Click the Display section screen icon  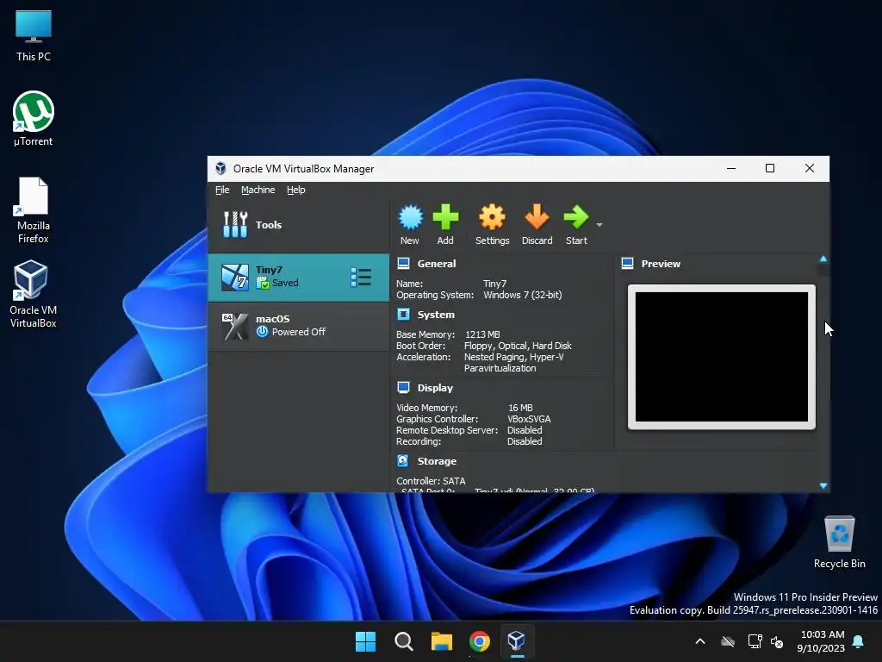coord(403,387)
